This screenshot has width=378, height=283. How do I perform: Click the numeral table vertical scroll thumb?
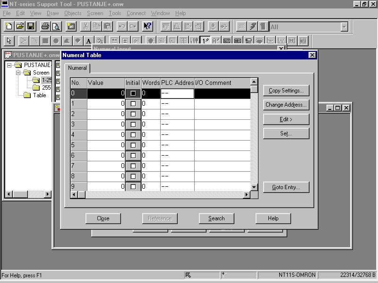(x=254, y=89)
